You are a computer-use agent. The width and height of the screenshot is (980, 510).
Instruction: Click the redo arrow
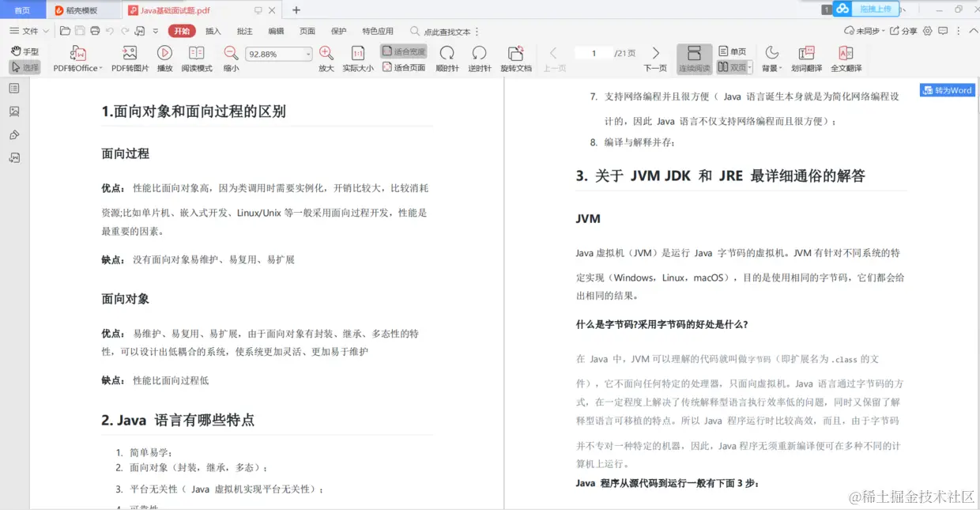pos(124,31)
